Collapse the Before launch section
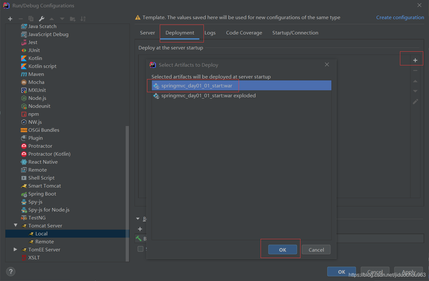Viewport: 429px width, 281px height. [138, 219]
